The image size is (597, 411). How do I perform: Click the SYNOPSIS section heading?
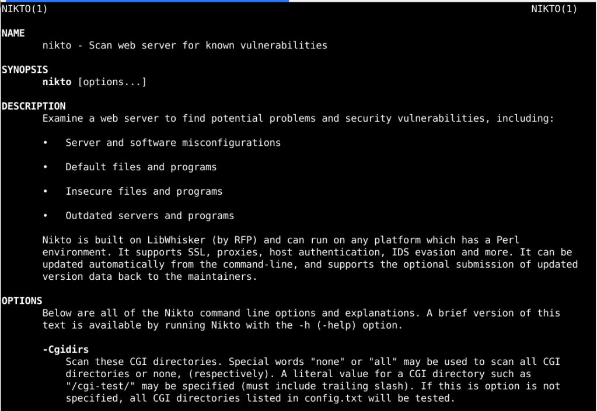25,70
